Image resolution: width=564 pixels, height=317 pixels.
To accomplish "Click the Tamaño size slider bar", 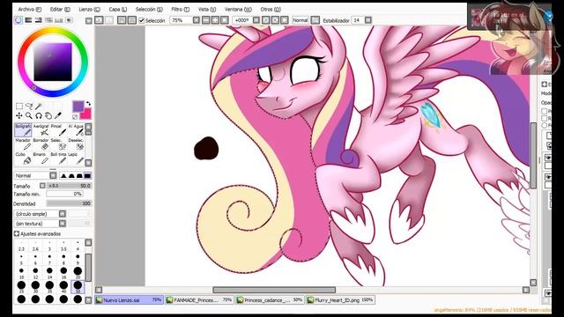I will [x=69, y=186].
